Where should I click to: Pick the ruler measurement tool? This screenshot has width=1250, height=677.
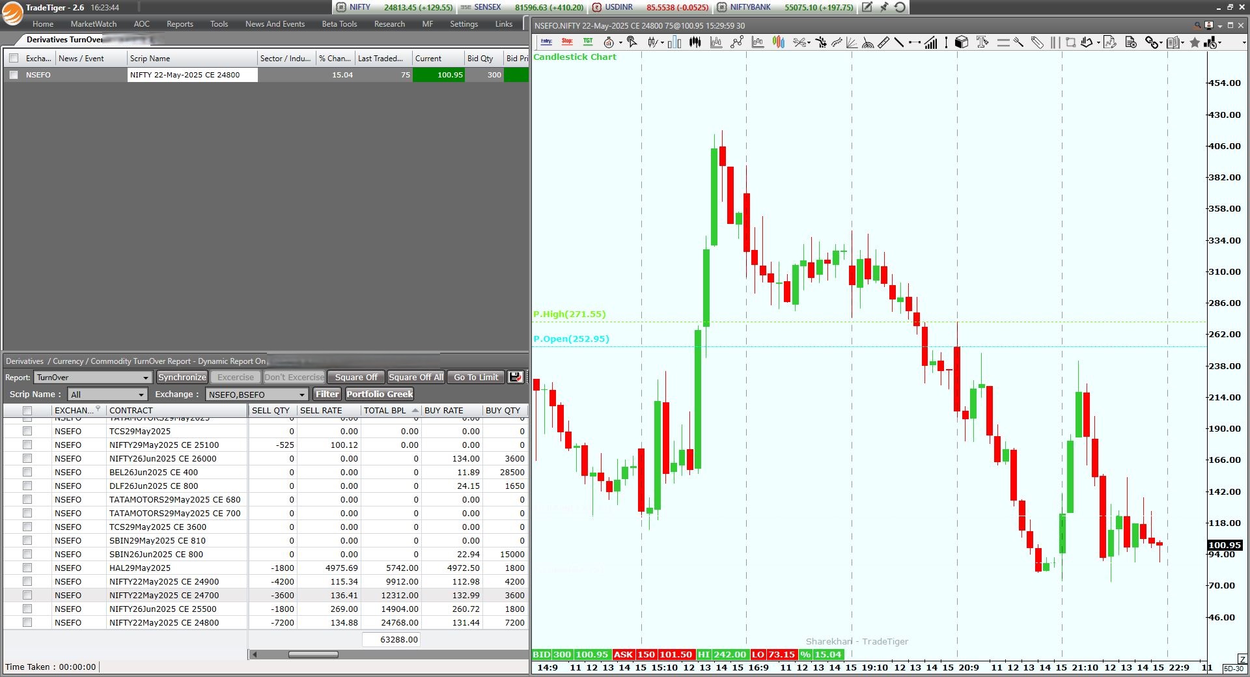[883, 42]
